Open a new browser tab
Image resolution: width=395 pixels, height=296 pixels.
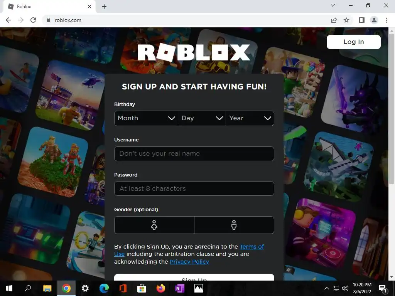point(104,7)
